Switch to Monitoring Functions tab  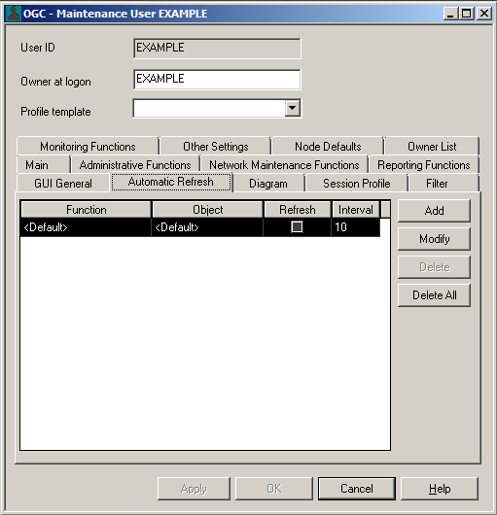[88, 147]
